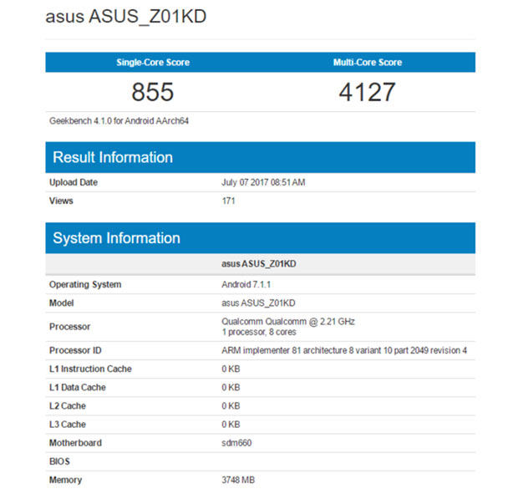Click the Views count 171
The width and height of the screenshot is (518, 499).
point(228,201)
